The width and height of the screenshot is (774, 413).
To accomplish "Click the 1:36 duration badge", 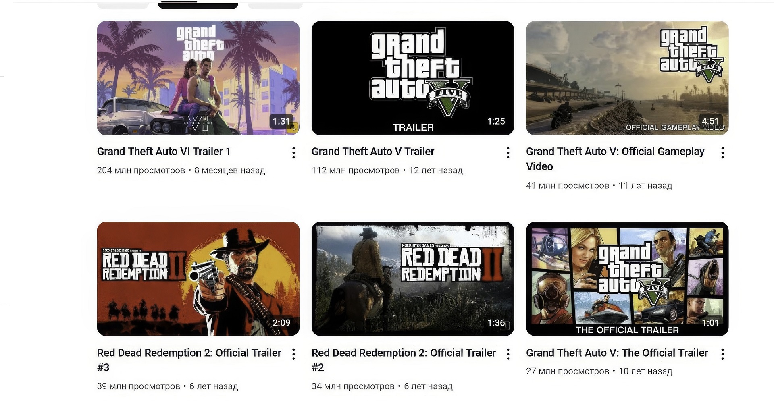I will (496, 322).
